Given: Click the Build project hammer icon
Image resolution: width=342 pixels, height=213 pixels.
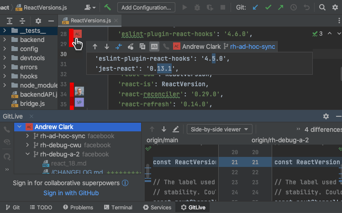Looking at the screenshot, I should pos(107,7).
